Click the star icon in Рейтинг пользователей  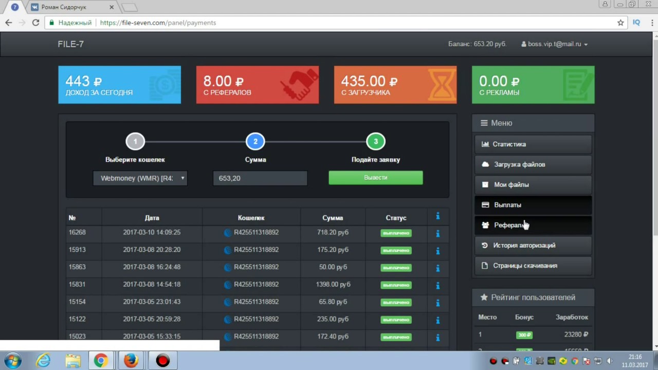click(x=484, y=298)
